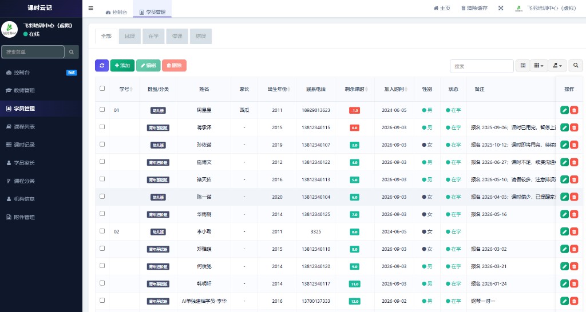Select the checkbox for student 孙依诺
The height and width of the screenshot is (312, 586).
[102, 144]
